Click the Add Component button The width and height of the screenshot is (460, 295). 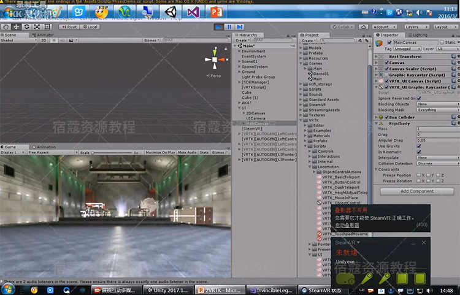pyautogui.click(x=416, y=191)
